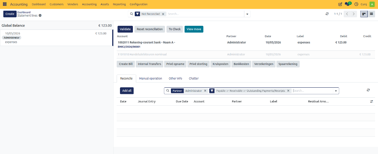Screen dimensions: 378x154
Task: Open the Customers menu
Action: (x=56, y=4)
